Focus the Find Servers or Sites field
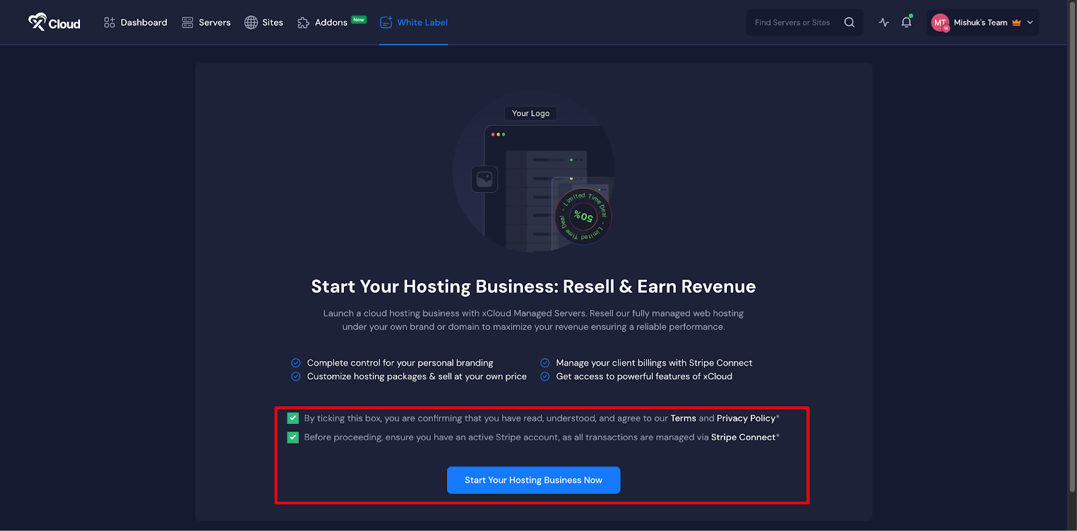Viewport: 1077px width, 531px height. pos(792,22)
